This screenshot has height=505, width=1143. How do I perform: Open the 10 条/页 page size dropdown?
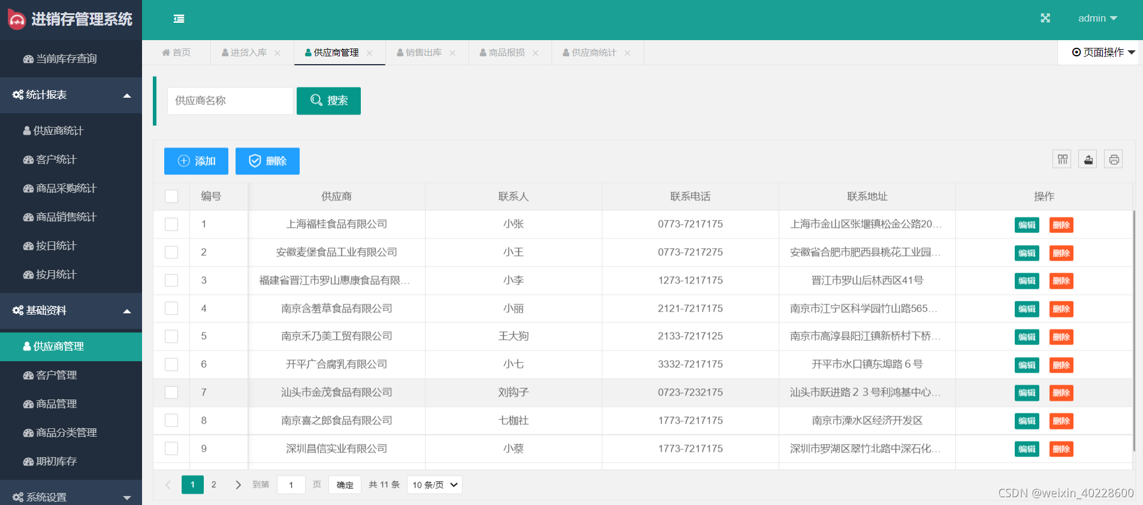[x=435, y=485]
